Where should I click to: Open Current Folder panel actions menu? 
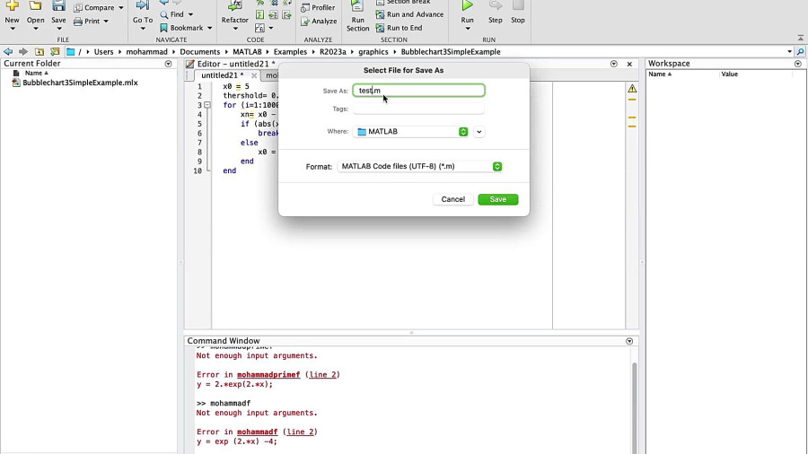click(x=168, y=64)
